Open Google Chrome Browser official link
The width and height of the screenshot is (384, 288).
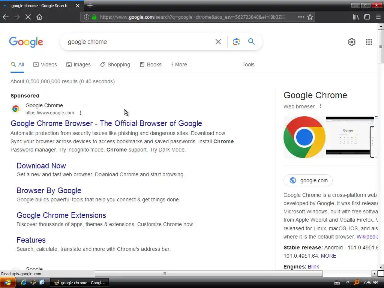[106, 123]
